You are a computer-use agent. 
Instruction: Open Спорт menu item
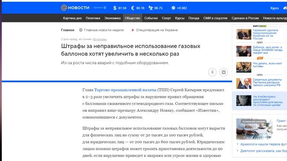(166, 18)
